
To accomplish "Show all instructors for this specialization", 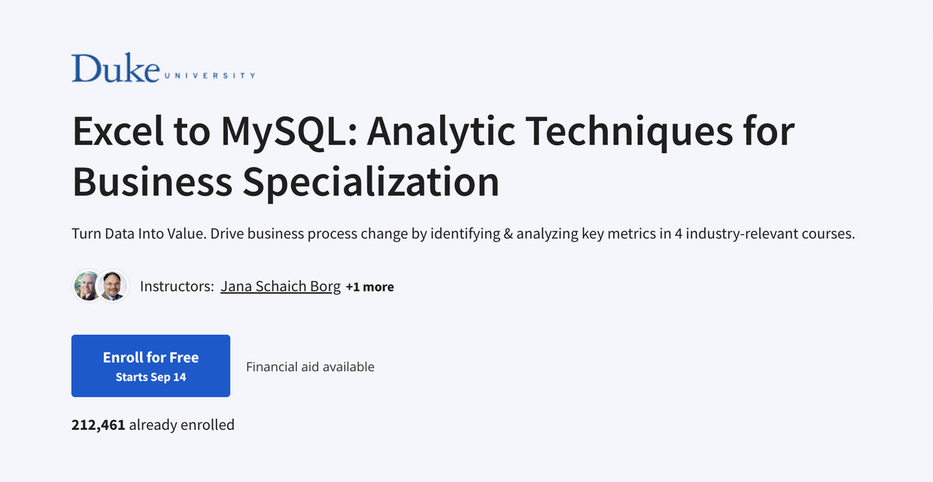I will coord(370,286).
